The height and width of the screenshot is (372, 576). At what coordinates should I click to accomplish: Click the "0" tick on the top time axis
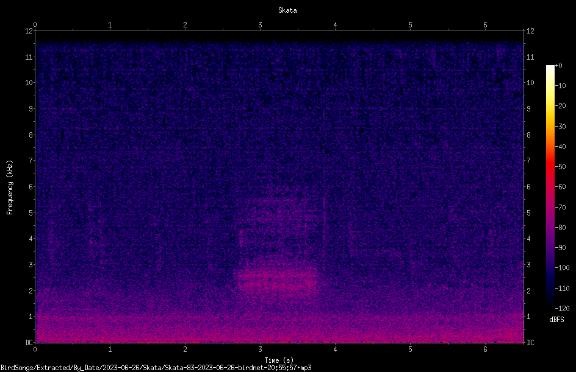tap(35, 25)
